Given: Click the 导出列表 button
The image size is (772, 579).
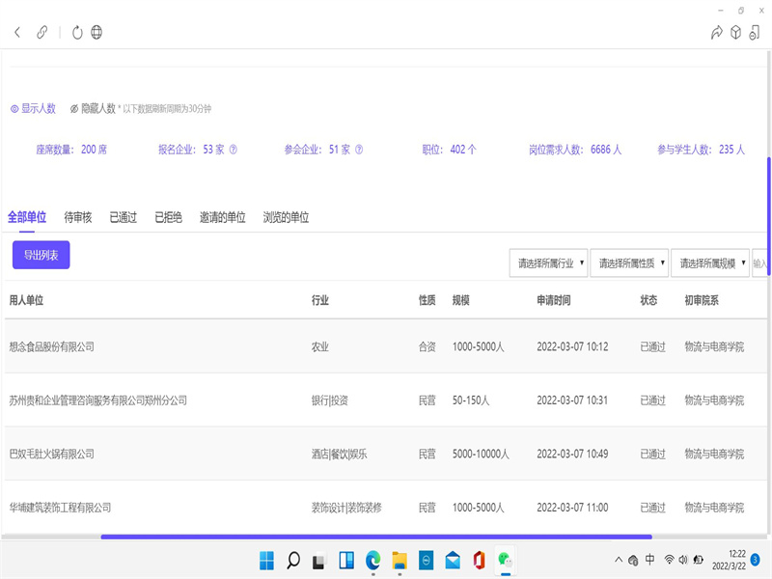Looking at the screenshot, I should [x=41, y=255].
